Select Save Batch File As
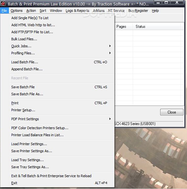The height and width of the screenshot is (189, 187). (62, 94)
